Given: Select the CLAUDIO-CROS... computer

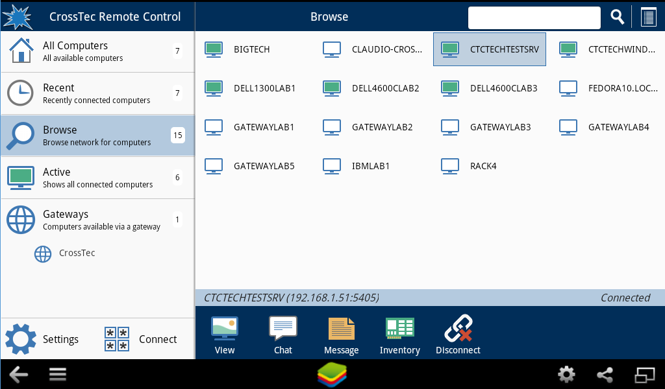Looking at the screenshot, I should [x=372, y=49].
